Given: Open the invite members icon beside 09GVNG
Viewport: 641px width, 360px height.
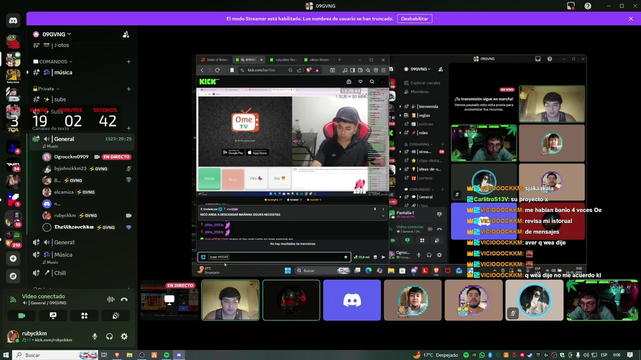Looking at the screenshot, I should coord(126,34).
